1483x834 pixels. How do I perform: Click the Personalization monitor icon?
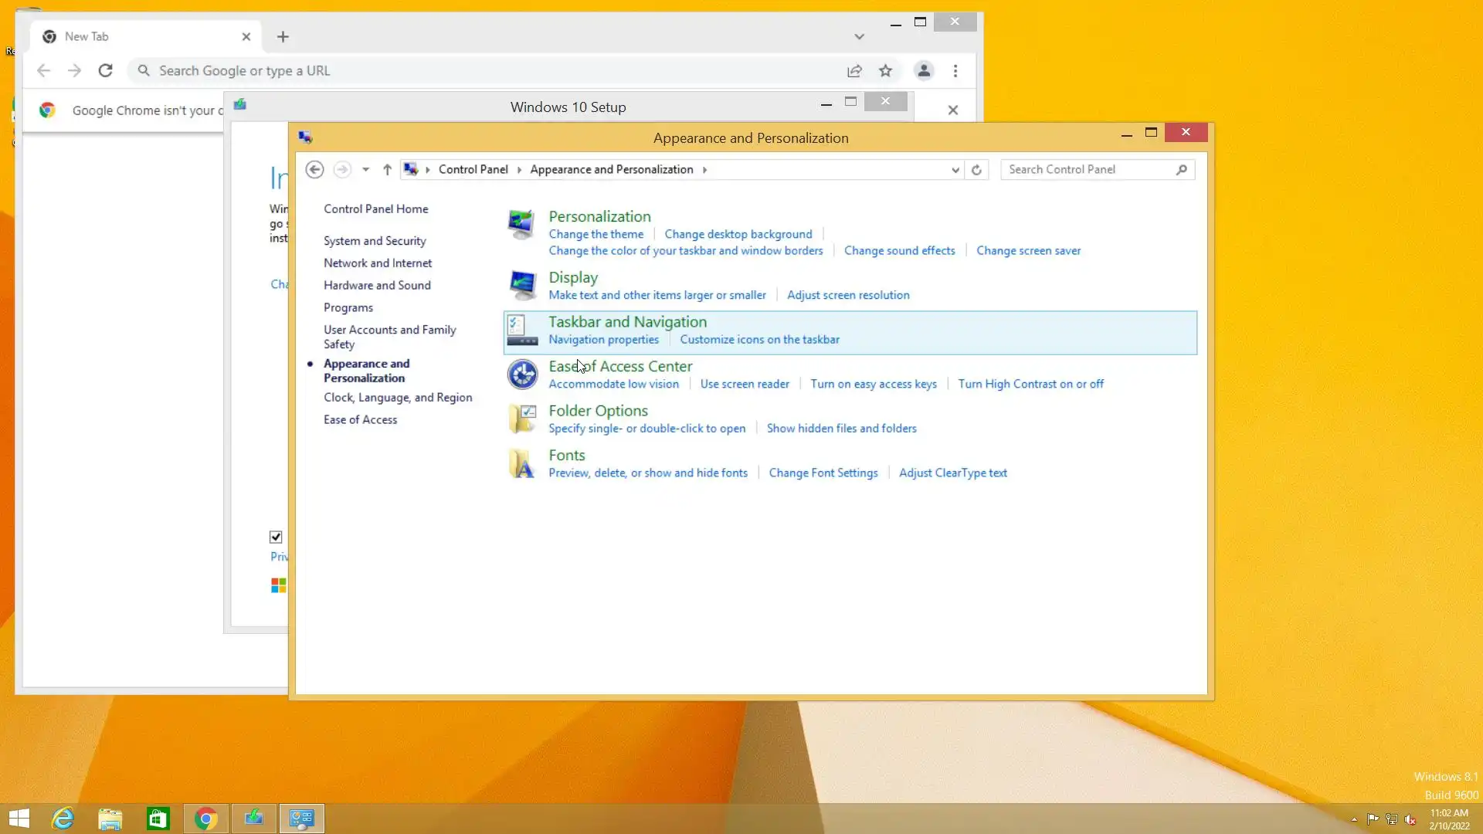tap(521, 224)
